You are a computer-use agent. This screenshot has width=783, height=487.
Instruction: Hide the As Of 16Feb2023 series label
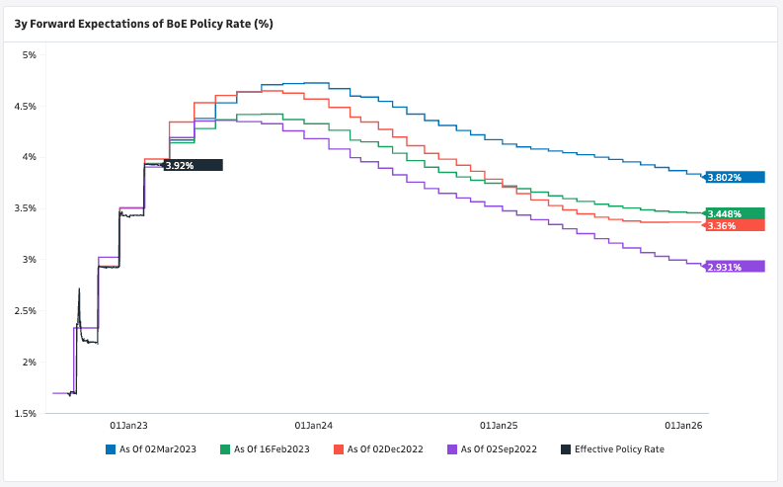tap(272, 449)
